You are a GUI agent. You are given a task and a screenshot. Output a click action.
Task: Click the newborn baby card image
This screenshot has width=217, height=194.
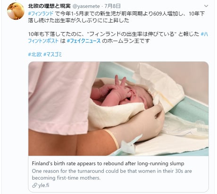pyautogui.click(x=118, y=109)
